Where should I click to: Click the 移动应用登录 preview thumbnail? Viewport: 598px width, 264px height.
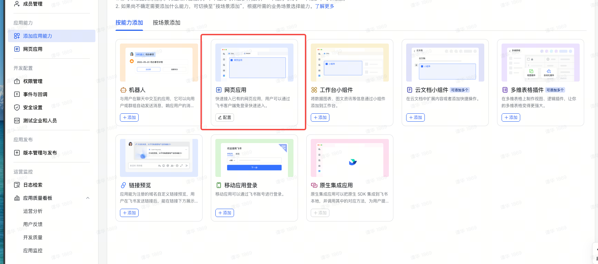click(254, 158)
